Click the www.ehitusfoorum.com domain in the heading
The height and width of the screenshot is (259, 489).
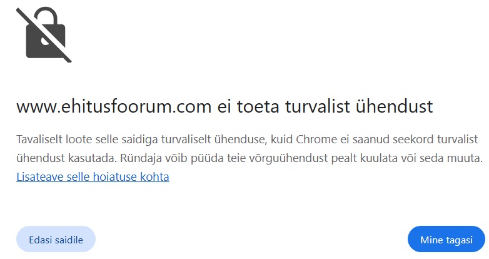(114, 106)
